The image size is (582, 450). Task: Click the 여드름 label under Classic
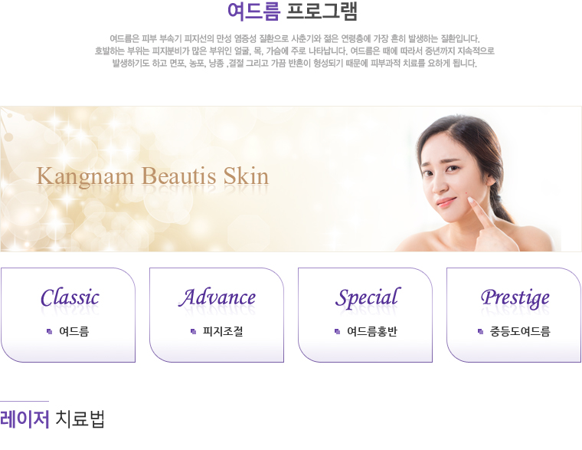click(74, 331)
